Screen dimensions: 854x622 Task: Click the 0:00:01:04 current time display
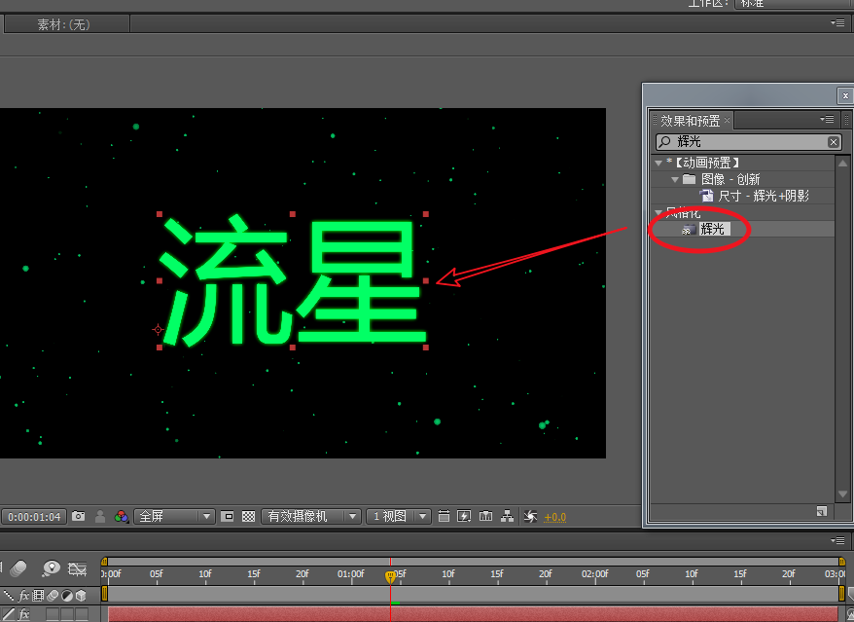pyautogui.click(x=34, y=516)
